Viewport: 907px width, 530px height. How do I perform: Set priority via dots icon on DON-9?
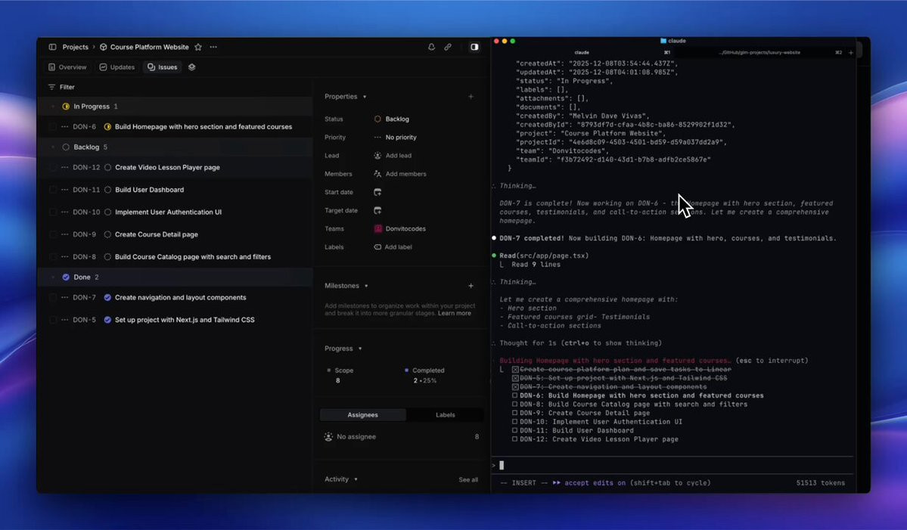tap(65, 234)
